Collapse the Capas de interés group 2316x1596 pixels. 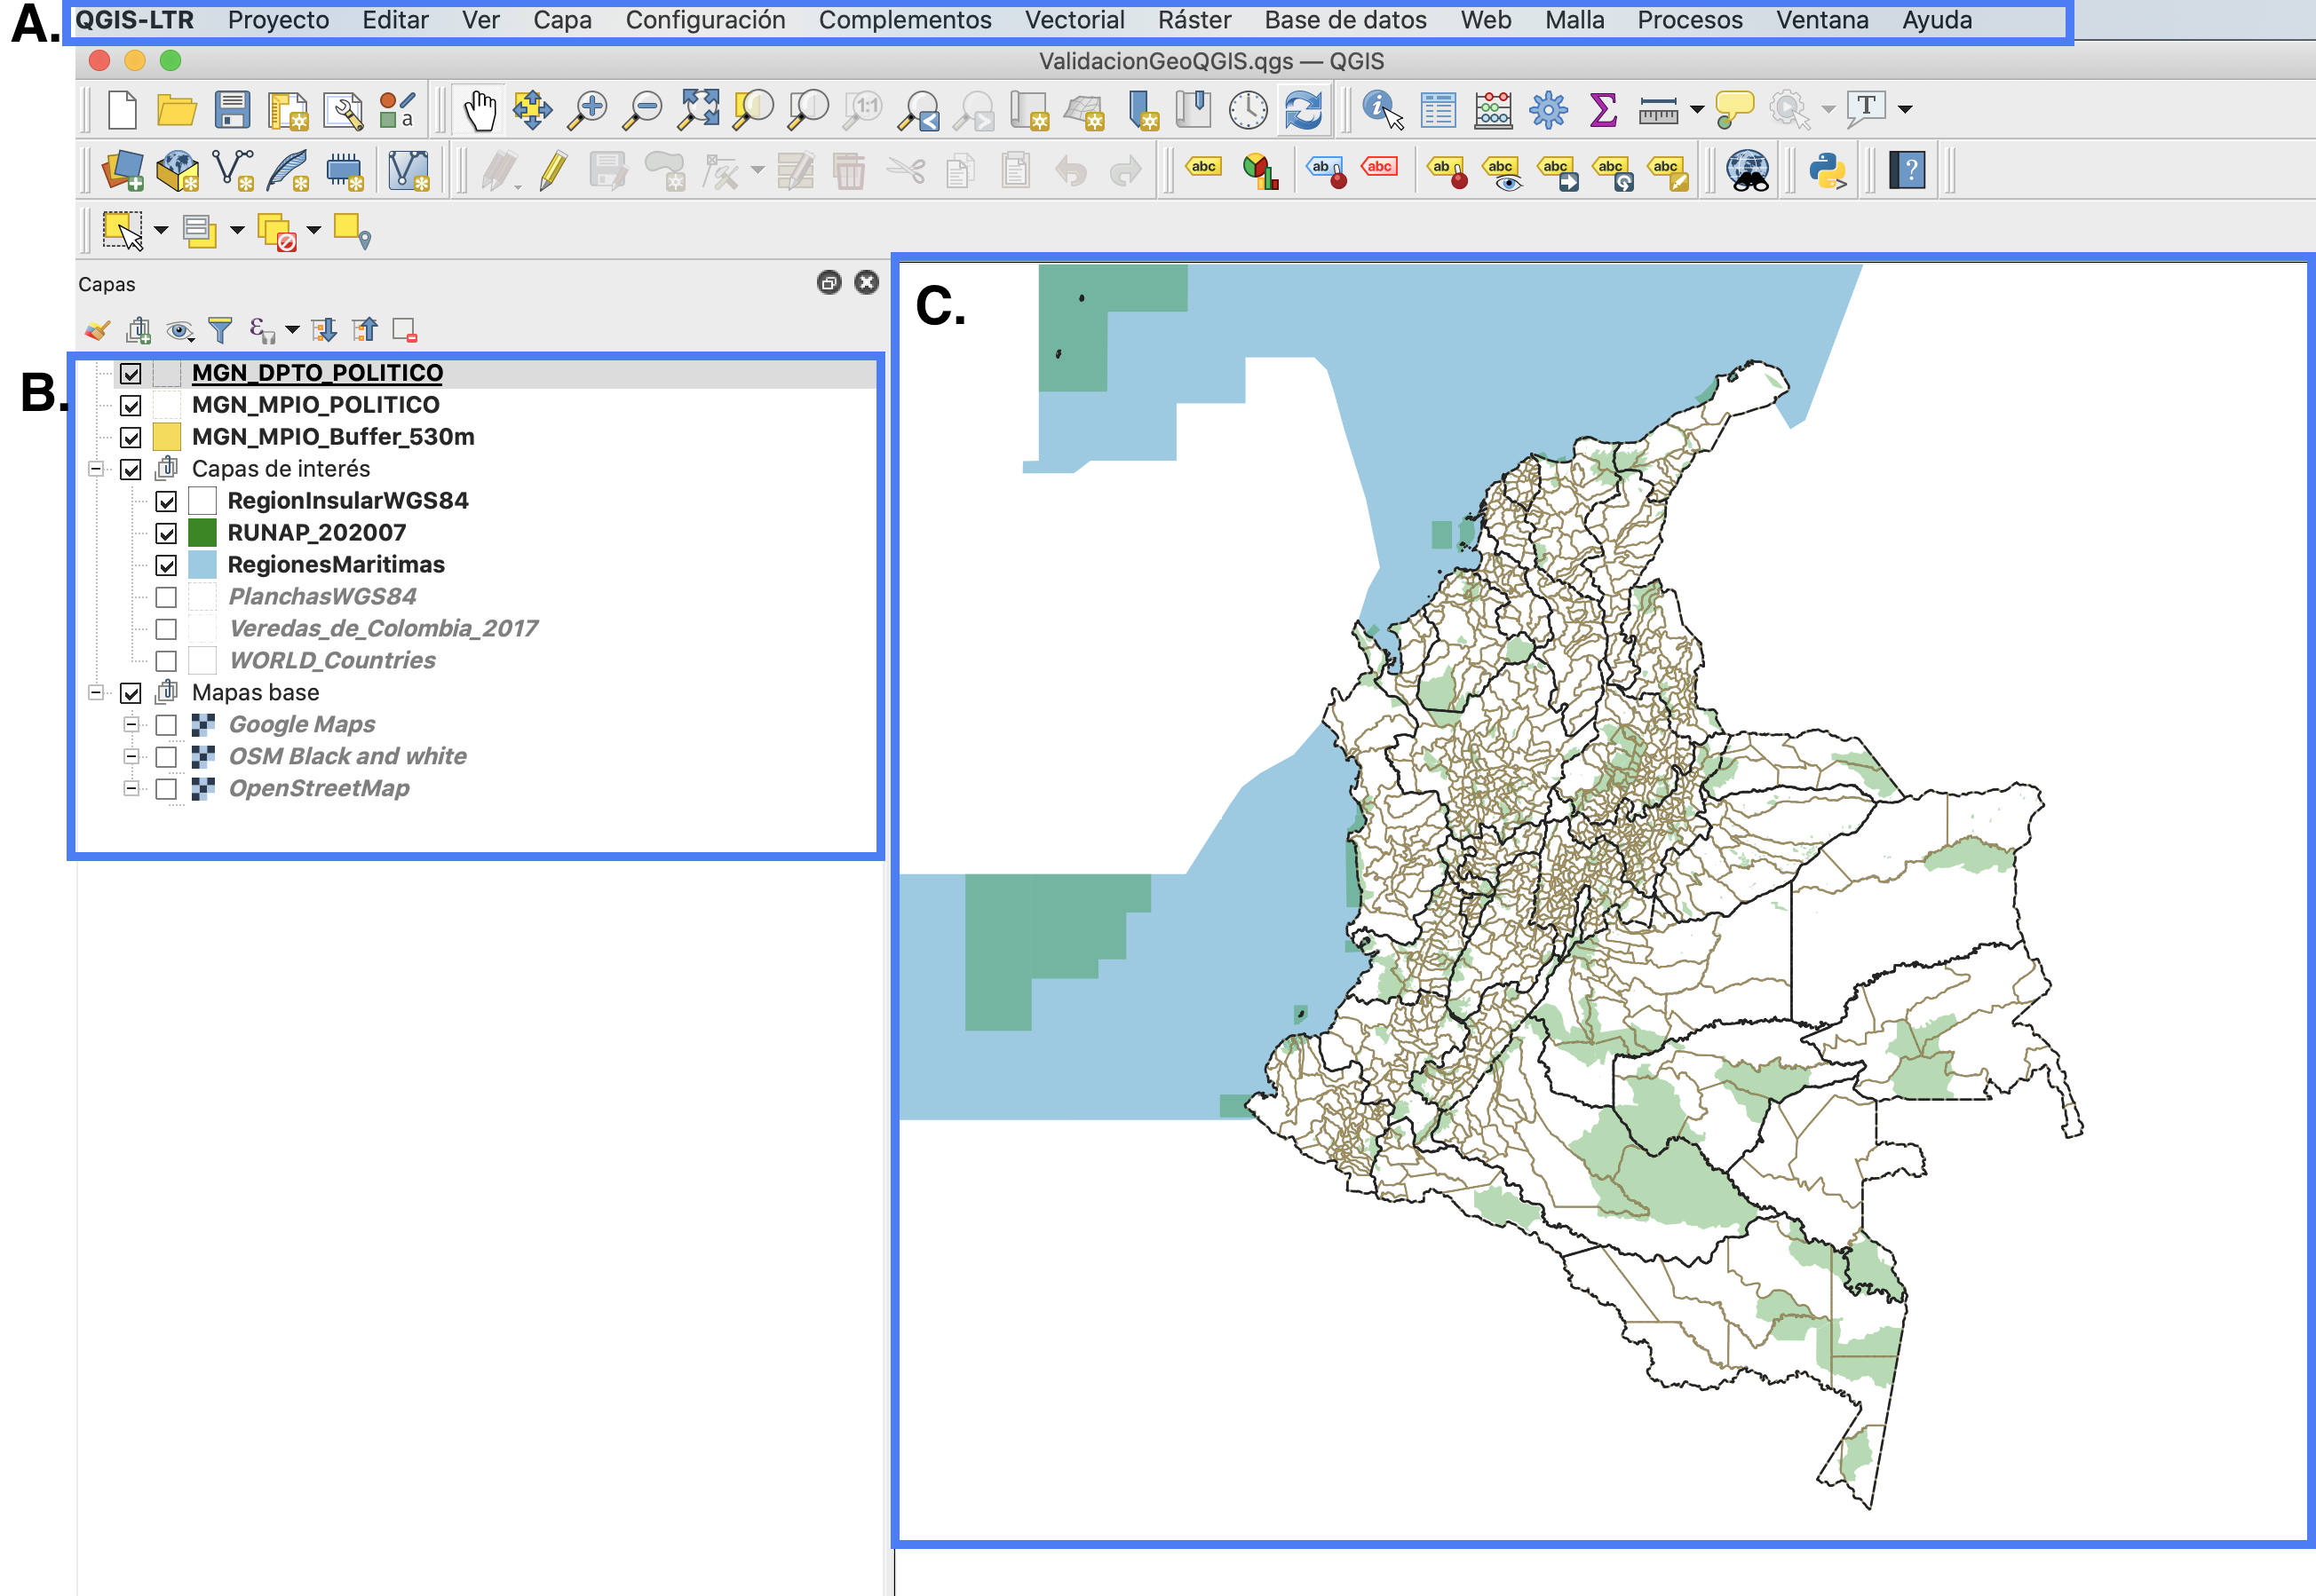[96, 469]
